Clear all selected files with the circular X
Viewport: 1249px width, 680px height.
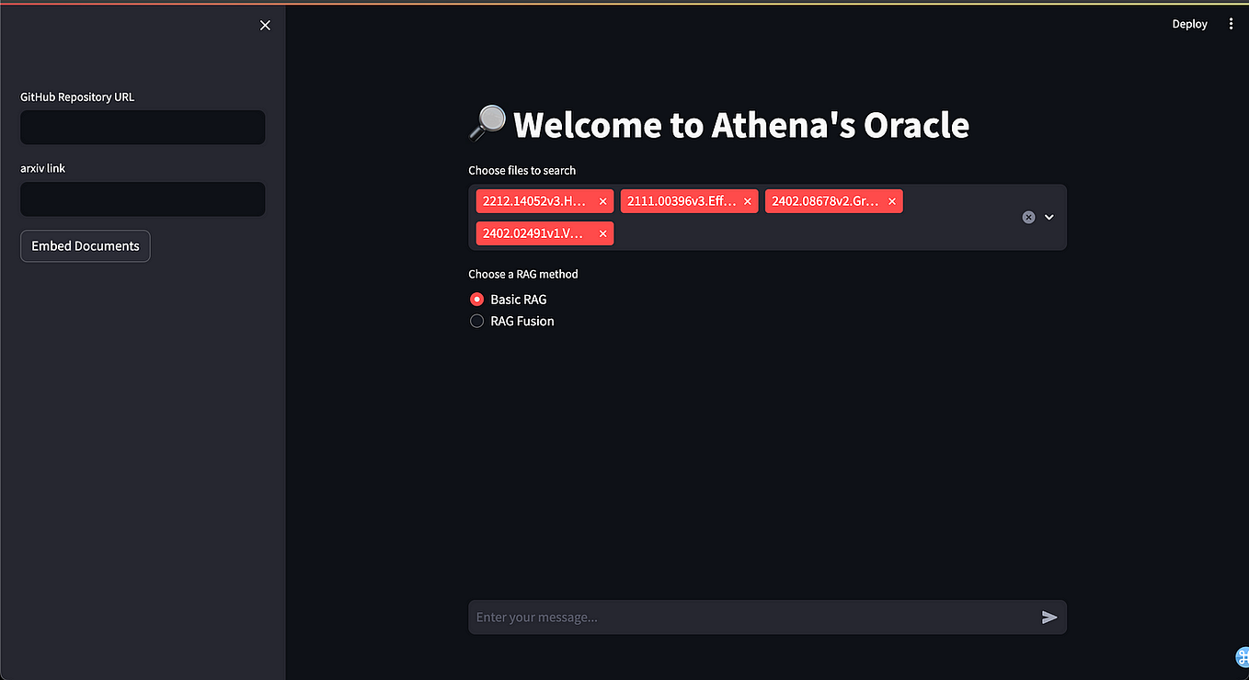click(x=1028, y=217)
